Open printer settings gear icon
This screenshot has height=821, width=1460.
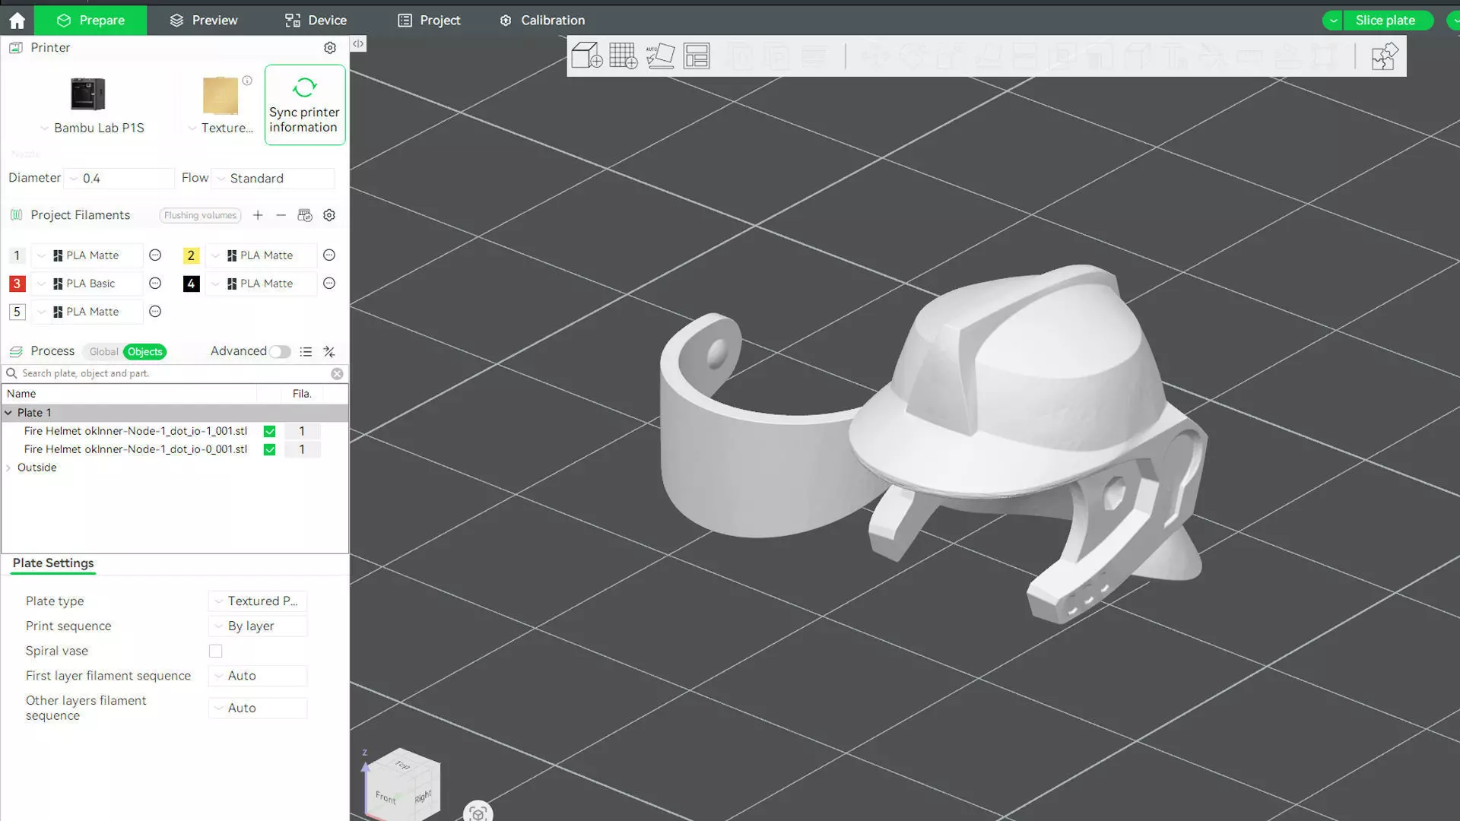(x=330, y=48)
